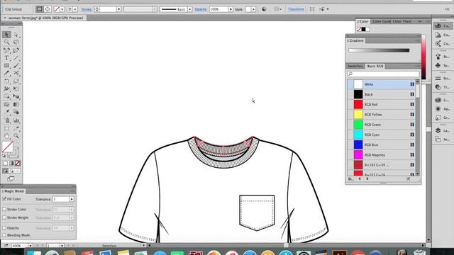Select the Type tool
Viewport: 454px width, 255px height.
click(x=6, y=58)
